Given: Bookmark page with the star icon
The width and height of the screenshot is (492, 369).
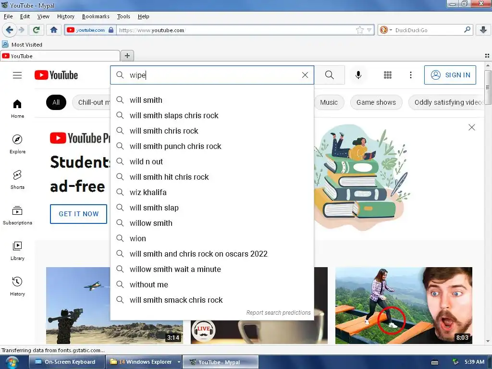Looking at the screenshot, I should 359,30.
